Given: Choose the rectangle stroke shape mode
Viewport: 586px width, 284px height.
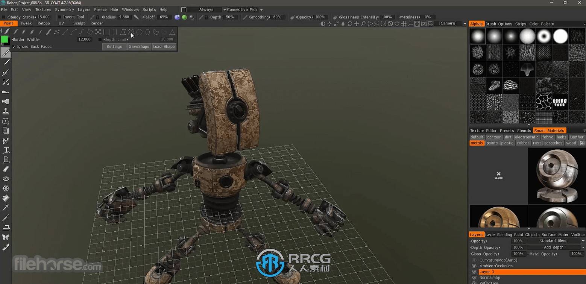Looking at the screenshot, I should coord(106,32).
